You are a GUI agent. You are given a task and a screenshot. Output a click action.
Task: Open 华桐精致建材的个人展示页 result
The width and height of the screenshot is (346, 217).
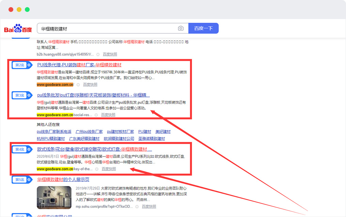(63, 180)
